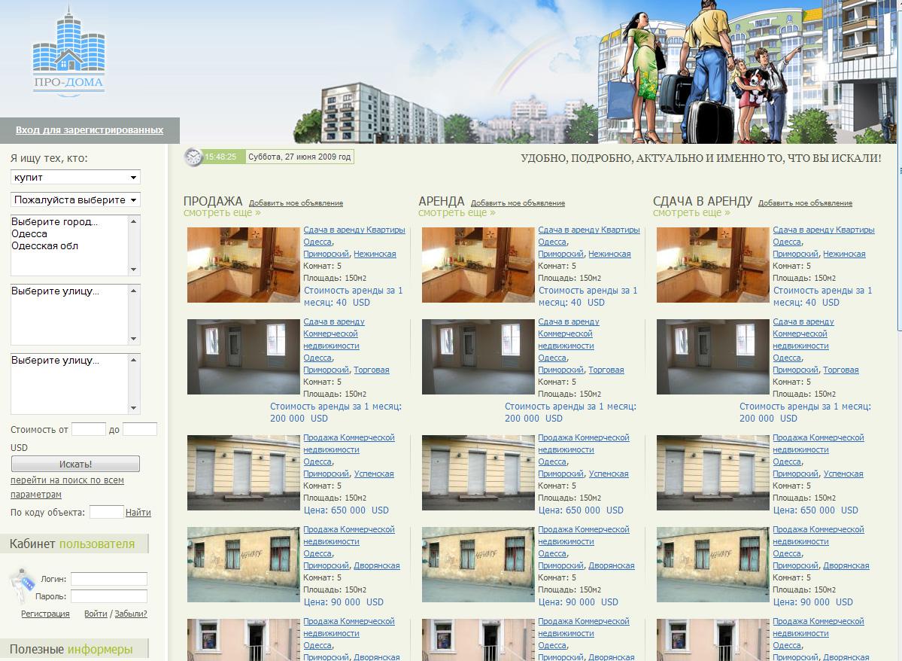The width and height of the screenshot is (902, 661).
Task: Click the Забыли? link
Action: (131, 614)
